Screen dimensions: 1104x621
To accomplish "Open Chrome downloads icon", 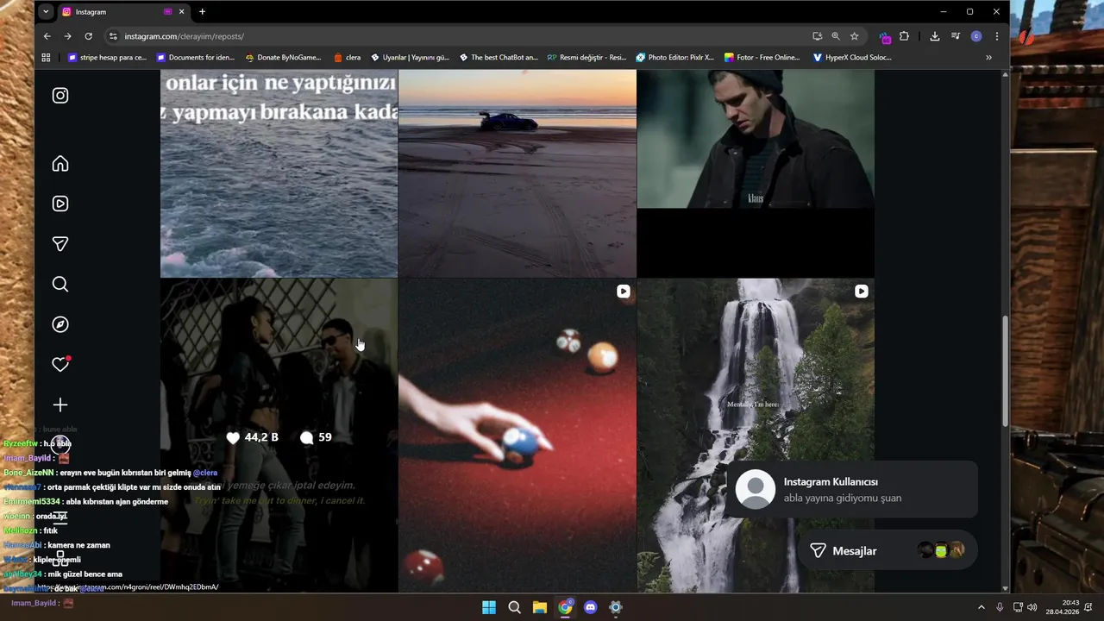I will (935, 36).
